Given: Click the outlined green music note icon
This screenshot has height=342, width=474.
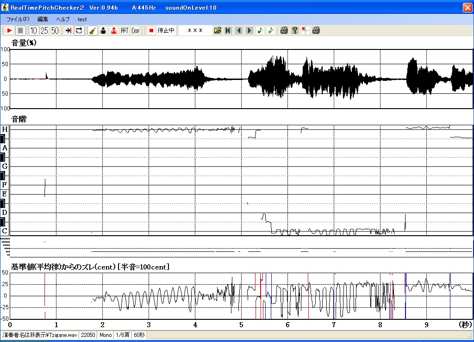Looking at the screenshot, I should (270, 31).
